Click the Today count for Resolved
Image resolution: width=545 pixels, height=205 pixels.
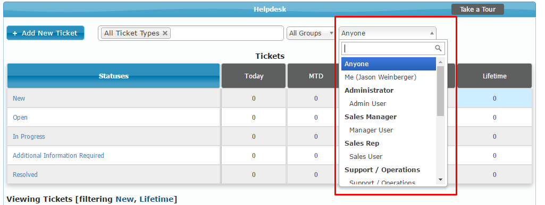coord(254,174)
